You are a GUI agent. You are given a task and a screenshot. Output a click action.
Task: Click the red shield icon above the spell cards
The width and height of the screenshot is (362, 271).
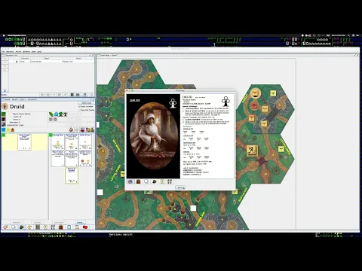pyautogui.click(x=72, y=129)
